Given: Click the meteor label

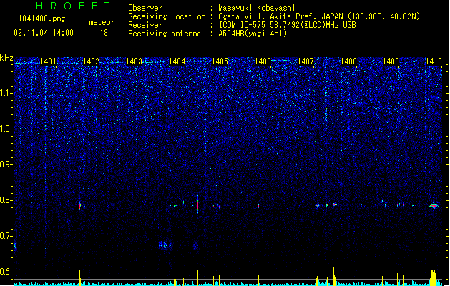Looking at the screenshot, I should pos(102,22).
